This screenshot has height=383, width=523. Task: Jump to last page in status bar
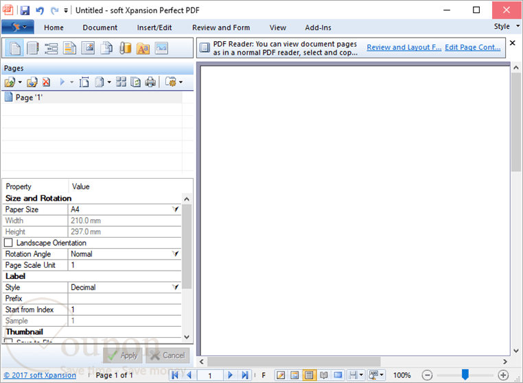[245, 375]
